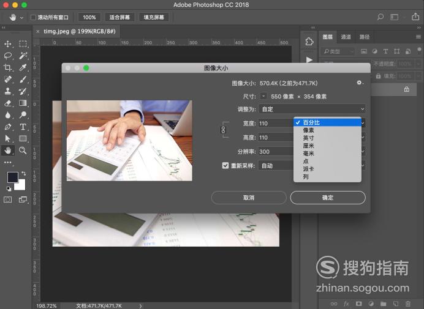424x309 pixels.
Task: Select the Lasso tool
Action: coord(8,56)
